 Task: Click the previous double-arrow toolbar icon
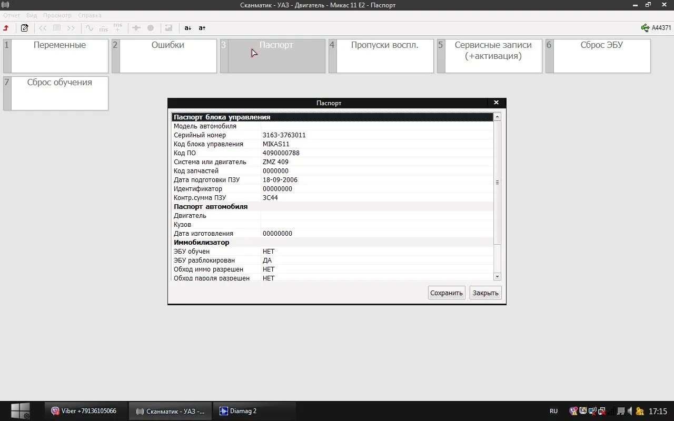pyautogui.click(x=43, y=28)
